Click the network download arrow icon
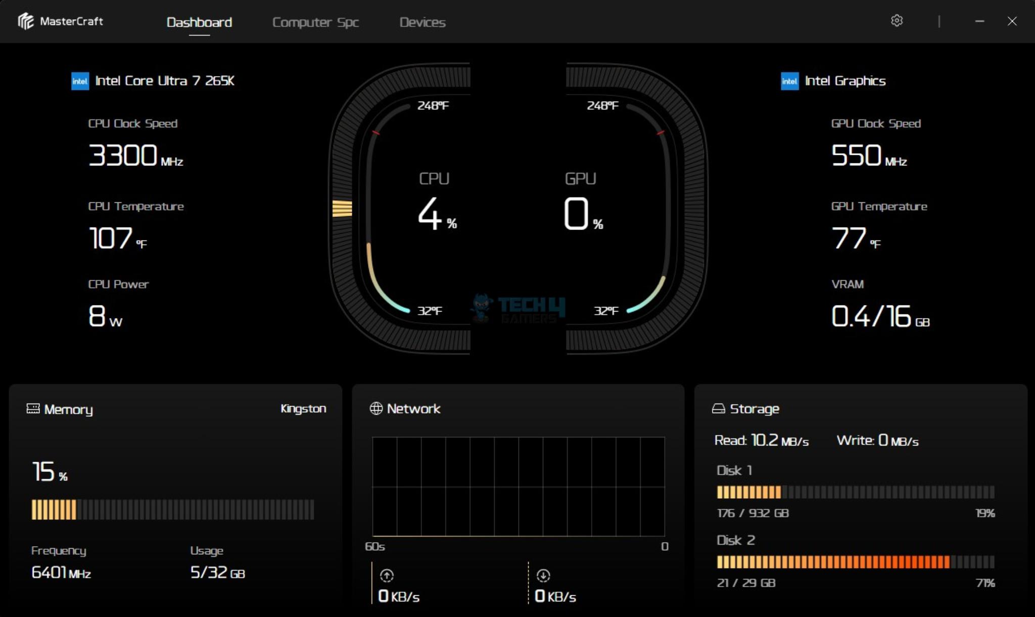This screenshot has width=1035, height=617. tap(543, 576)
